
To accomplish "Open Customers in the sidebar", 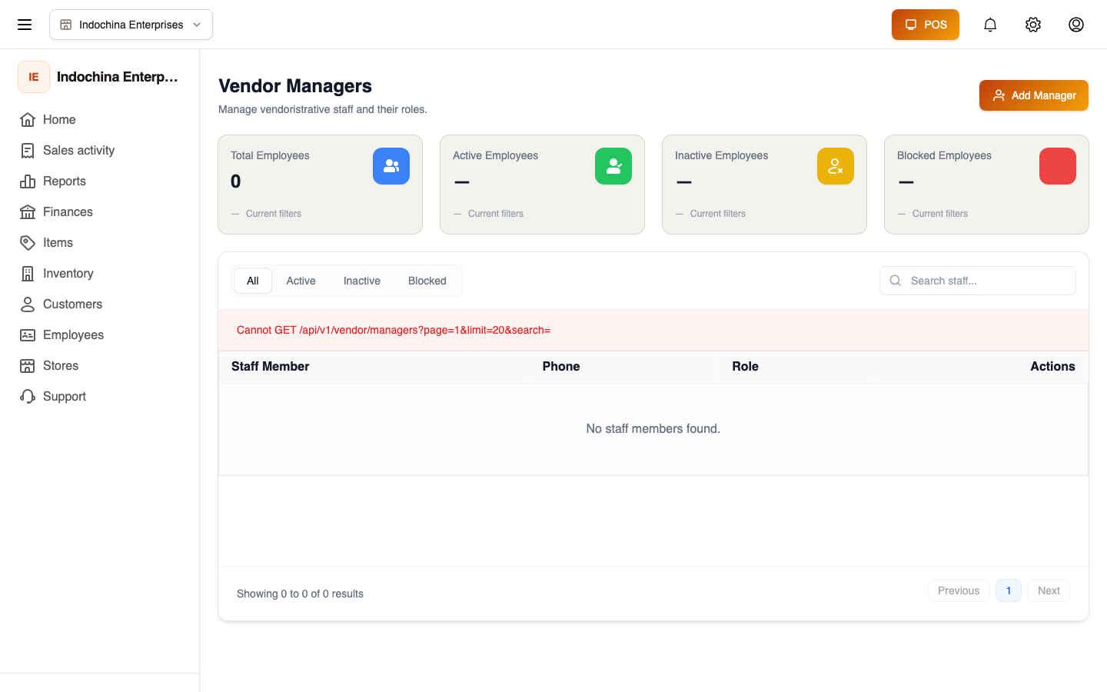I will point(100,304).
